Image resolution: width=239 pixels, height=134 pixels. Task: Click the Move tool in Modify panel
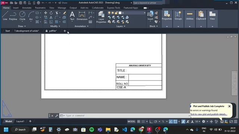click(x=46, y=13)
